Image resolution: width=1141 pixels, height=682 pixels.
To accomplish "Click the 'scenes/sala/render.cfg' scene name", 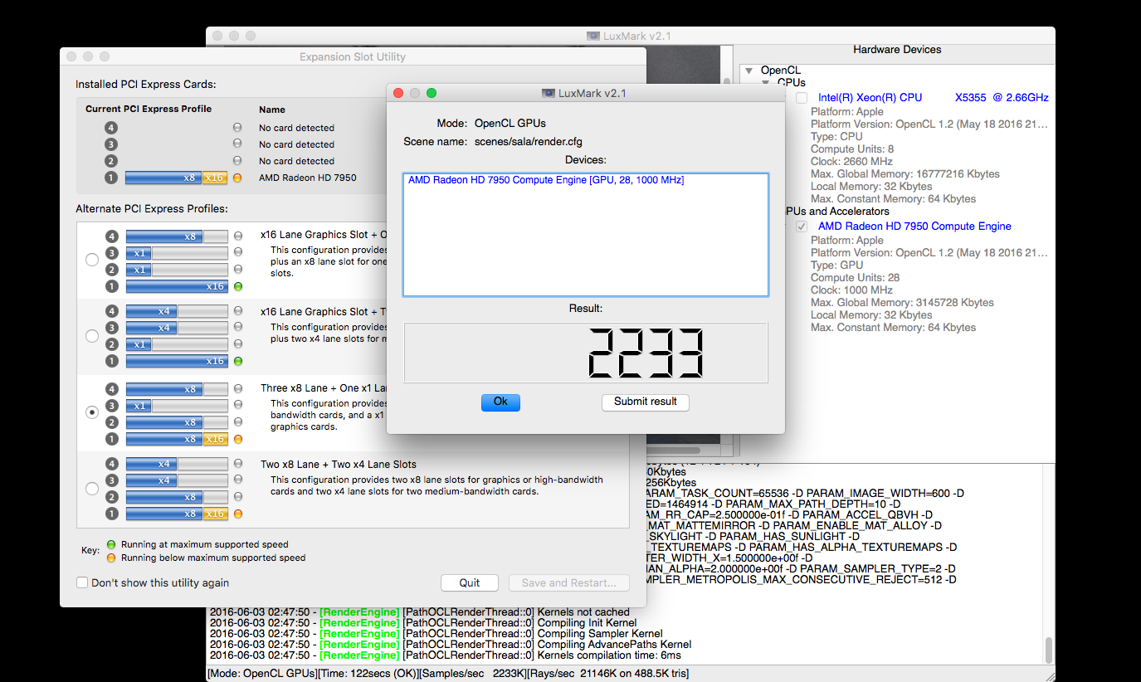I will pyautogui.click(x=529, y=142).
